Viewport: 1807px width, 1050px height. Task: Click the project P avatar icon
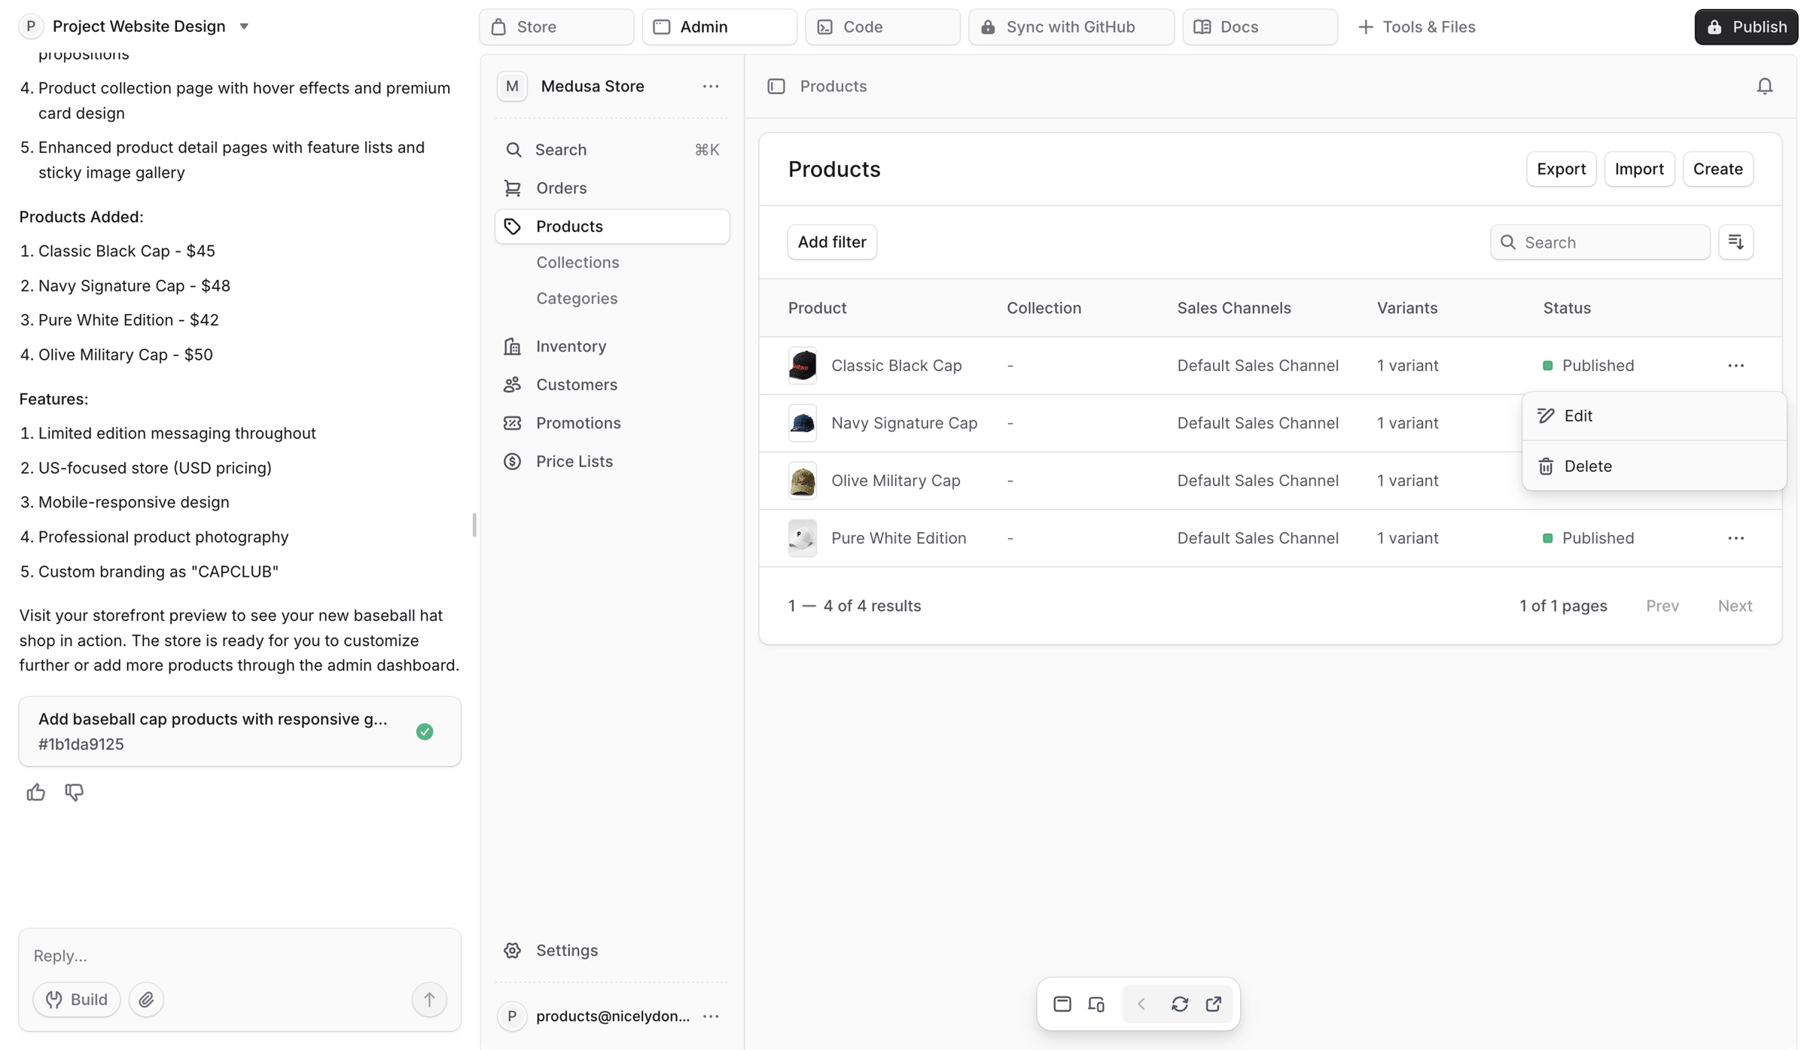(31, 26)
